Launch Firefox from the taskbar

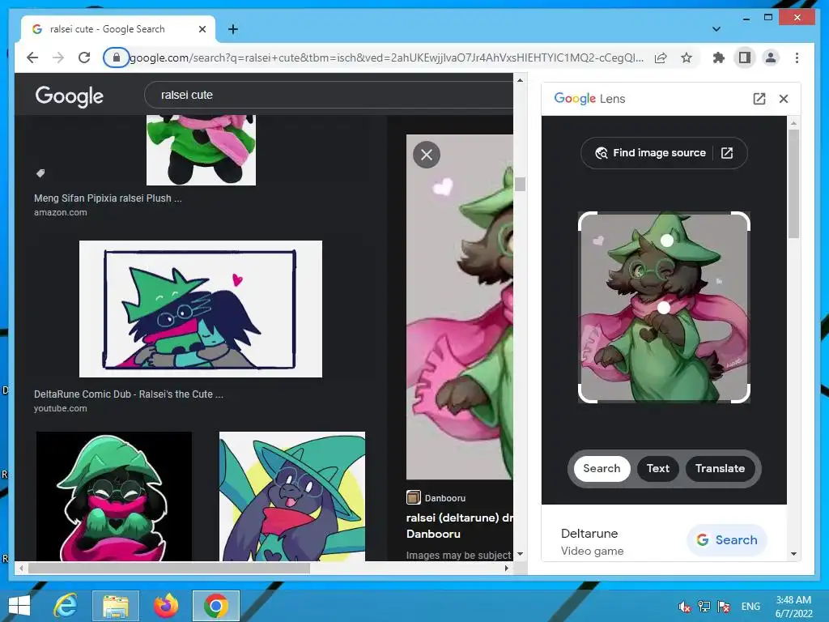point(165,606)
